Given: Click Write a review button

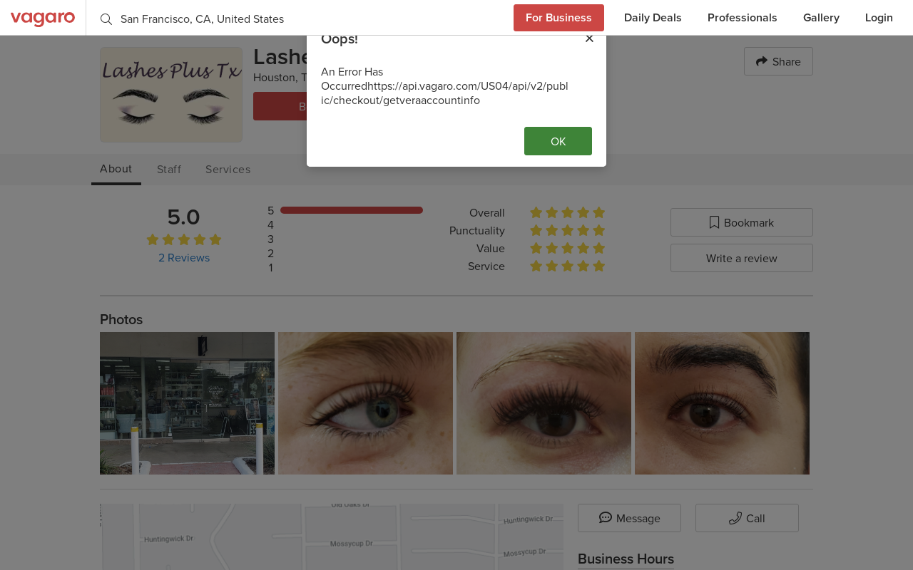Looking at the screenshot, I should click(742, 258).
